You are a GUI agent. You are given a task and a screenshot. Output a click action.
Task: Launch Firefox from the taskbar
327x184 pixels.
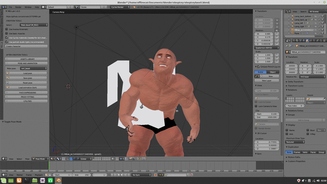(x=19, y=180)
